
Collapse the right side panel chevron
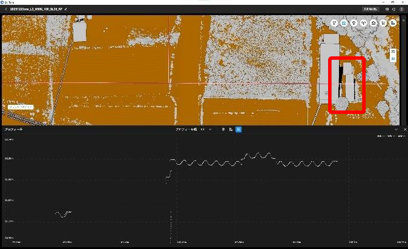tap(404, 21)
